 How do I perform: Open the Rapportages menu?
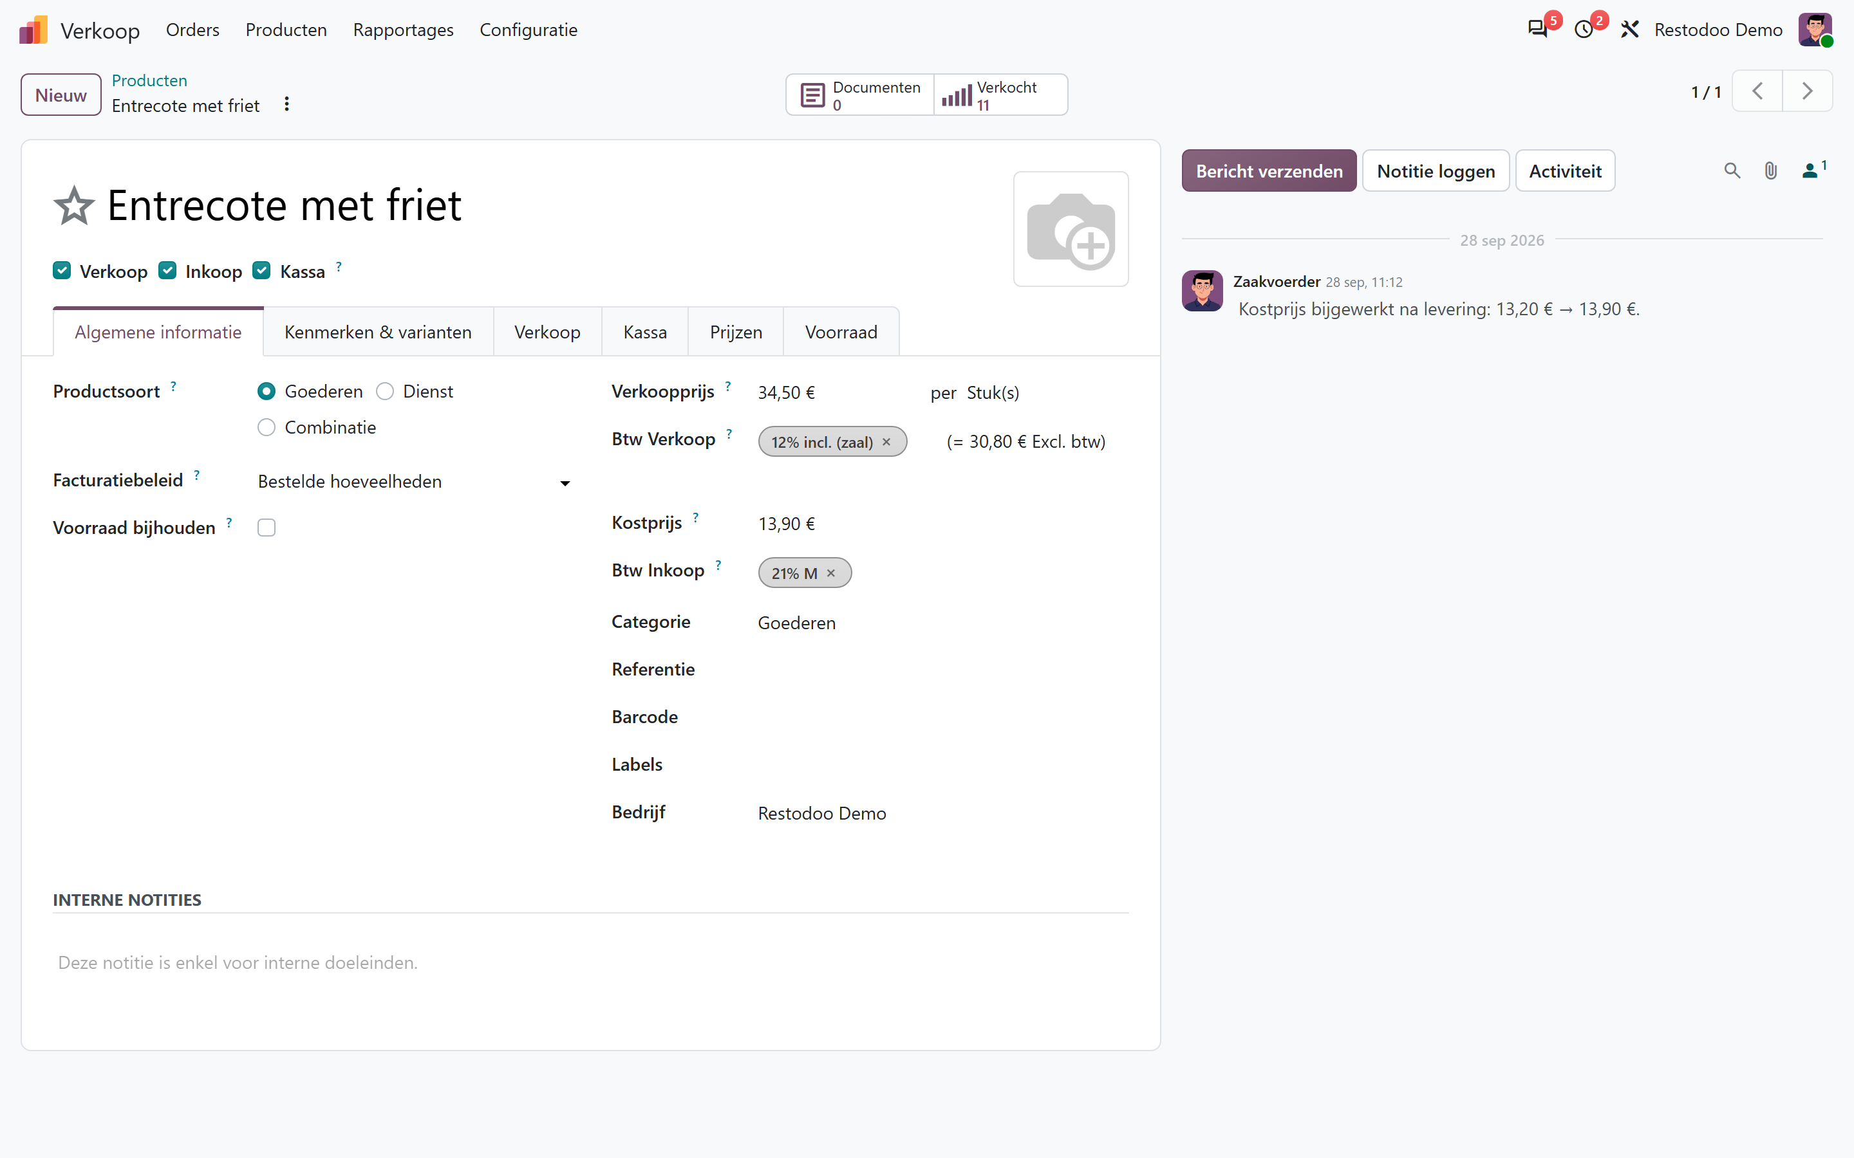click(x=403, y=30)
